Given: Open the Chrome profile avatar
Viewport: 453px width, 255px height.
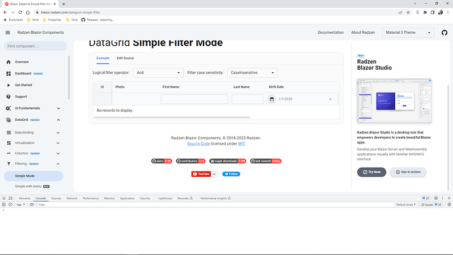Looking at the screenshot, I should click(441, 12).
